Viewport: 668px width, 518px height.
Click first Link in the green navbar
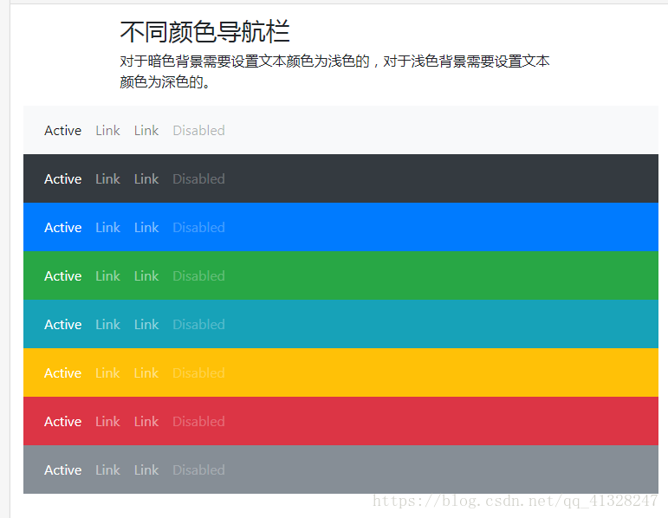(107, 276)
